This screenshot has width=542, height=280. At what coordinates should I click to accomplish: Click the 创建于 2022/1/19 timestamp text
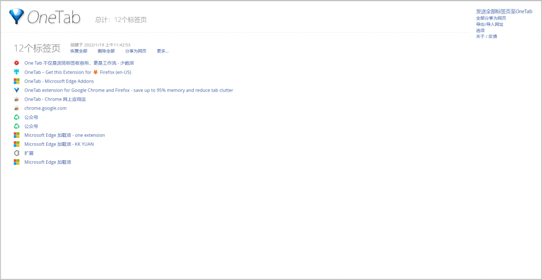click(100, 45)
